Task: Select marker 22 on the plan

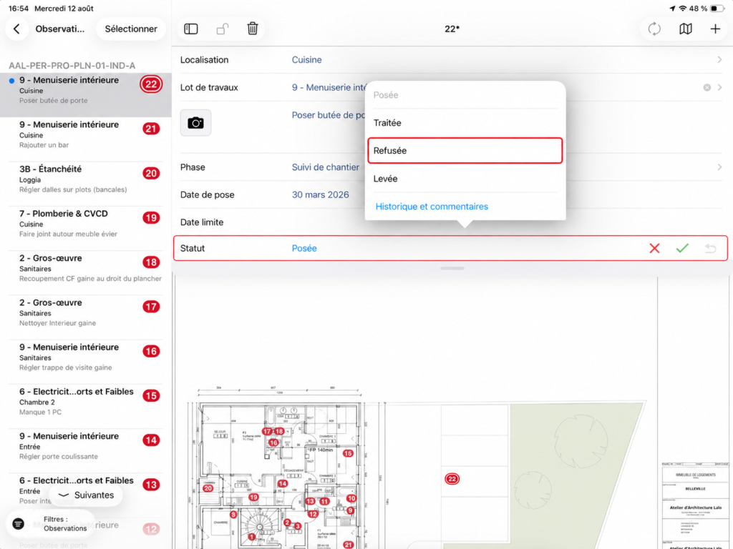Action: tap(452, 479)
